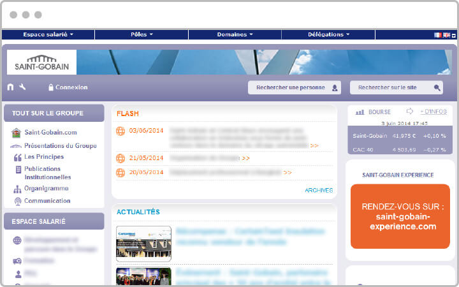Open Les Principes
Viewport: 459px width, 287px height.
click(x=44, y=157)
